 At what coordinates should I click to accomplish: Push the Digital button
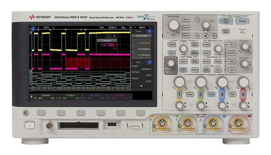(x=232, y=53)
